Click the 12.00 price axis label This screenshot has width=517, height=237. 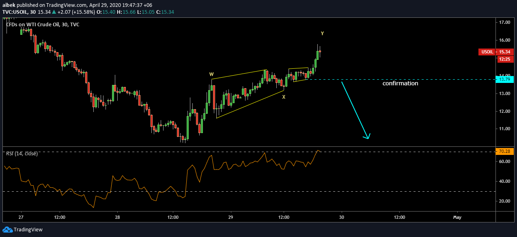point(504,111)
